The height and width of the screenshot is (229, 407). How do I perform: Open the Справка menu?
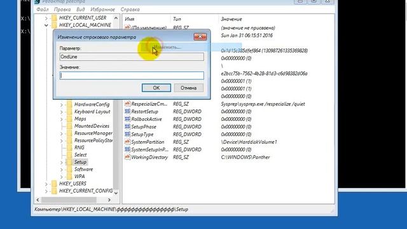click(130, 10)
